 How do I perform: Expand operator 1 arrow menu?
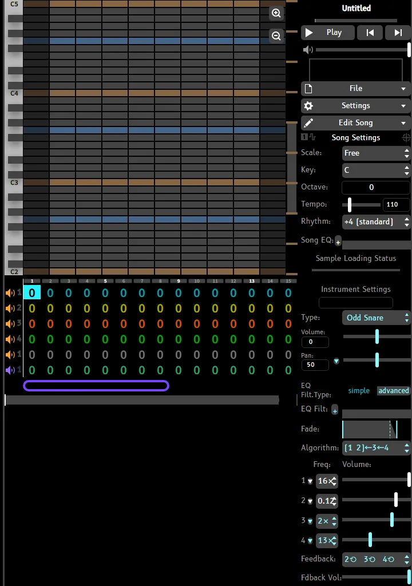310,481
